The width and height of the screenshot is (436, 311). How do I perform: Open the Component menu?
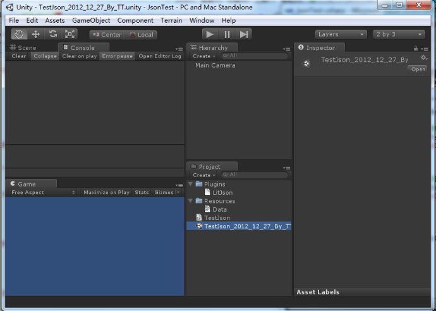pos(135,21)
